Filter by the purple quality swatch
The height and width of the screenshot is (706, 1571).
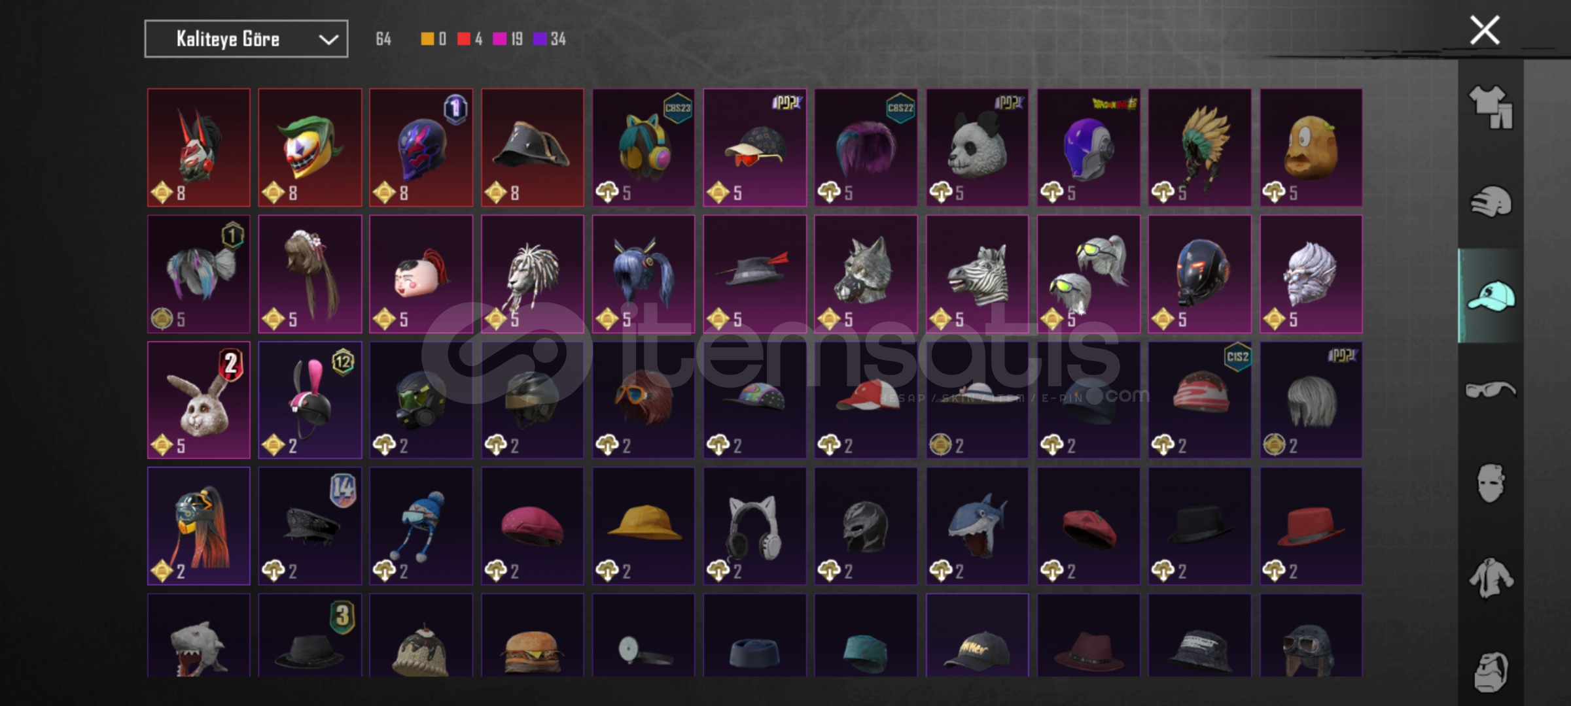point(540,39)
